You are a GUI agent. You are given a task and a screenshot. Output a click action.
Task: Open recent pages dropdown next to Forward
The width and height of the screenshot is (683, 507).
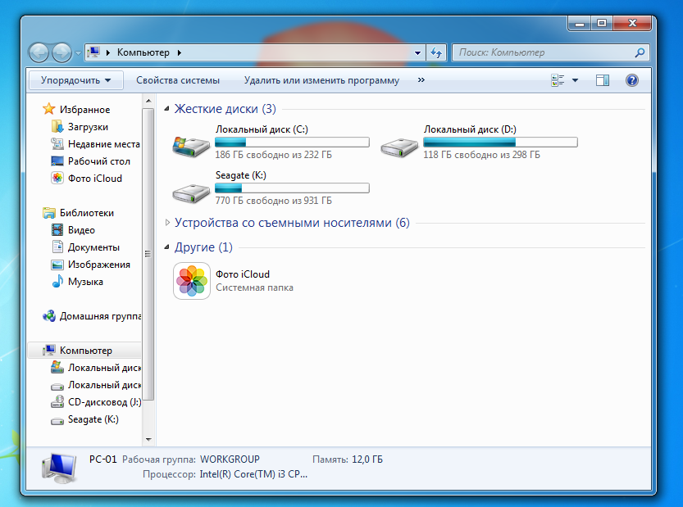coord(78,52)
